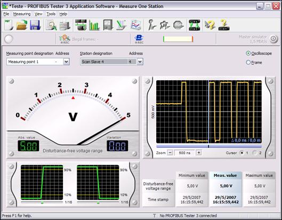
Task: Open the network topology view icon
Action: pyautogui.click(x=80, y=25)
